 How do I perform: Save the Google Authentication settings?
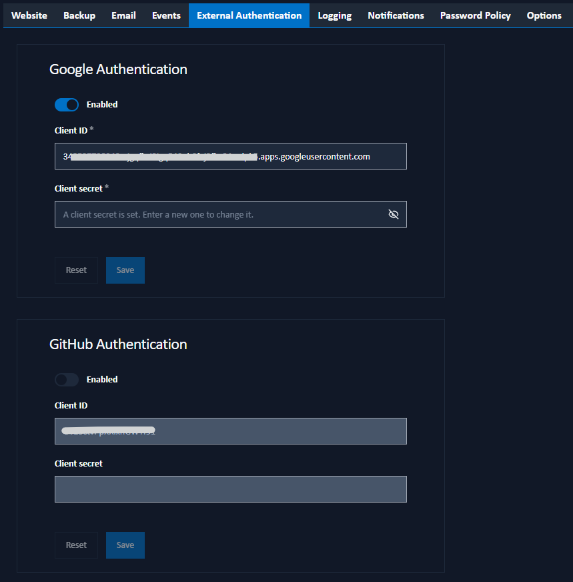click(125, 270)
